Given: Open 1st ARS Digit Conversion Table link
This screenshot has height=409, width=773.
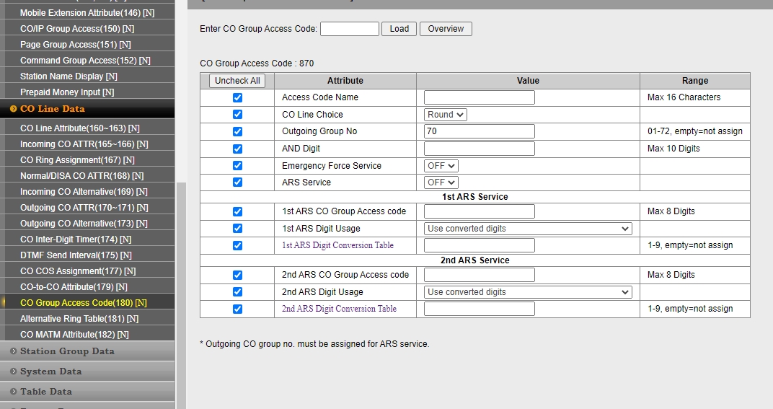Looking at the screenshot, I should (337, 245).
